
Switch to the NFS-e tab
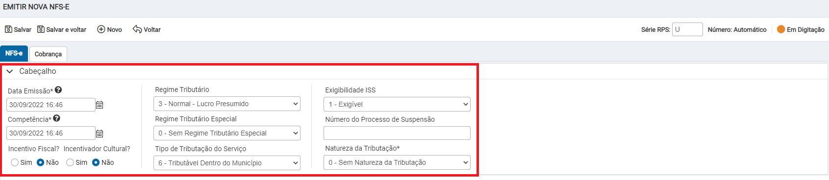14,53
